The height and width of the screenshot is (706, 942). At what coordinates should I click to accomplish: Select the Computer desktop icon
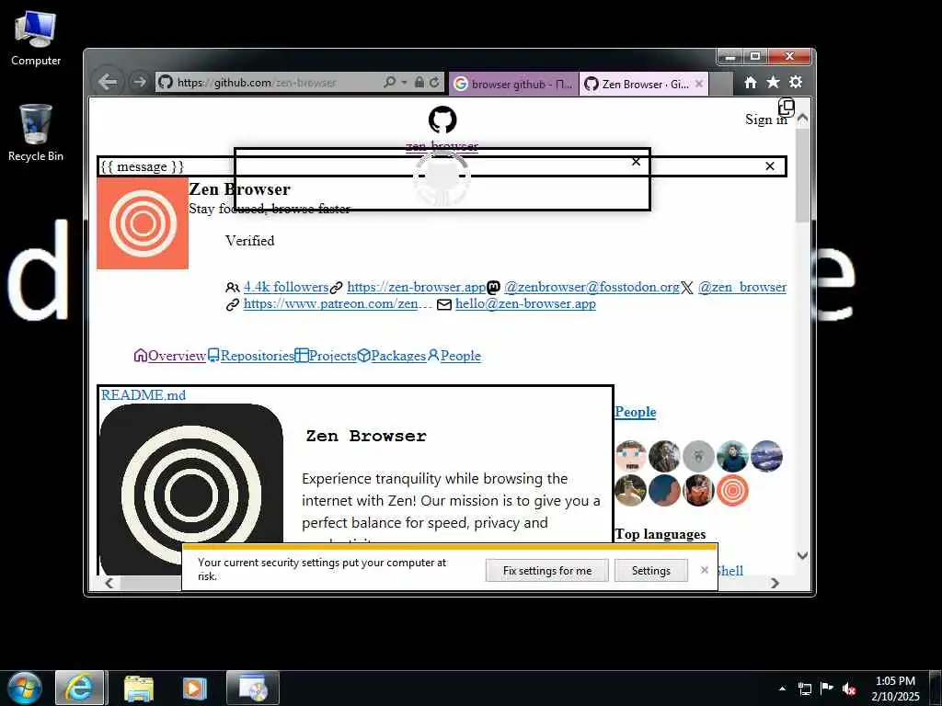(36, 39)
